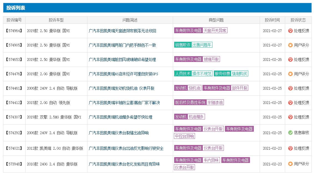Click the red status icon in row 574461
Viewport: 314px width, 174px height.
tap(290, 88)
